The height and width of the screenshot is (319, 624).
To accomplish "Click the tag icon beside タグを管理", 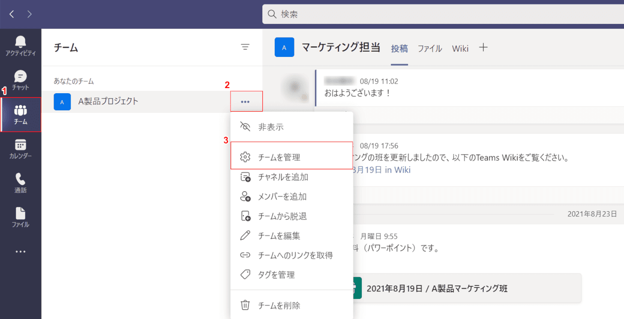I will coord(245,275).
